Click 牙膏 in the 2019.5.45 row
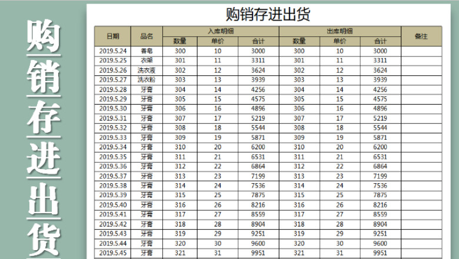Screen dimensions: 459x259 (x=147, y=253)
